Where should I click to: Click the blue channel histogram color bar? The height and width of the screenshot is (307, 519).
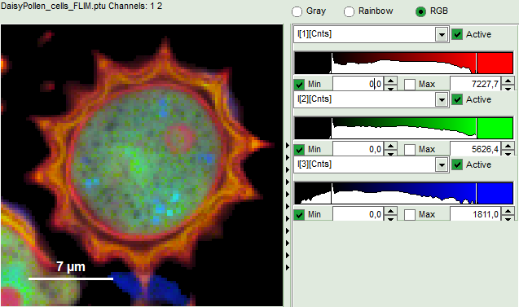[x=403, y=193]
